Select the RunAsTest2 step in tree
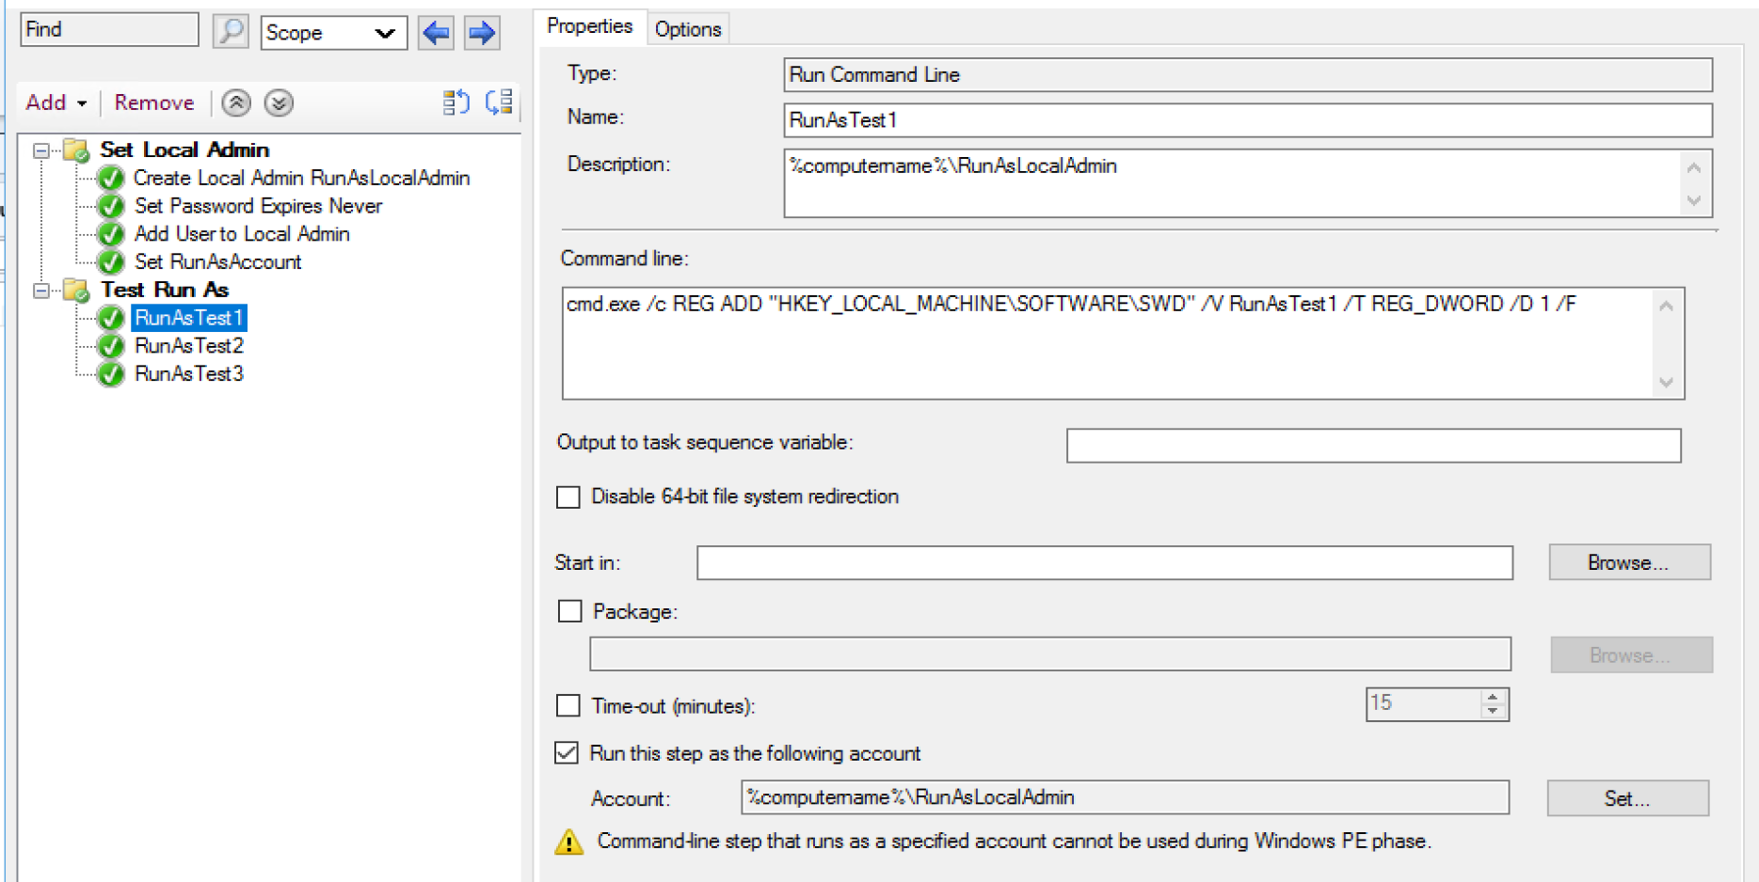 [x=189, y=346]
